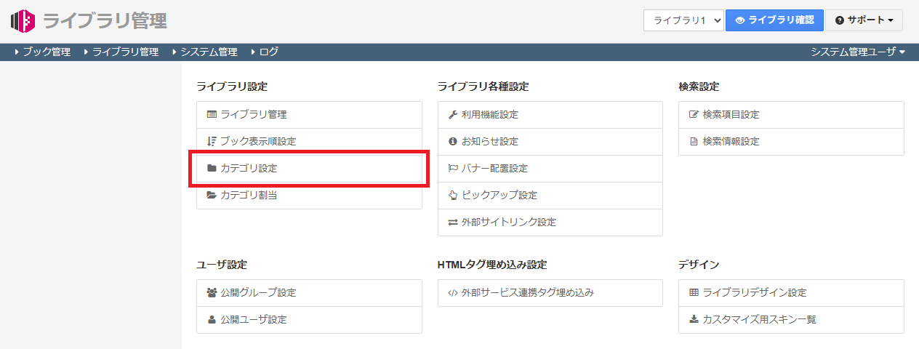Open the ブック表示順設定 entry
Image resolution: width=919 pixels, height=349 pixels.
coord(258,142)
